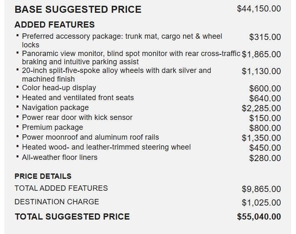The height and width of the screenshot is (234, 296).
Task: Click the $55,040.00 total suggested price
Action: (x=259, y=217)
